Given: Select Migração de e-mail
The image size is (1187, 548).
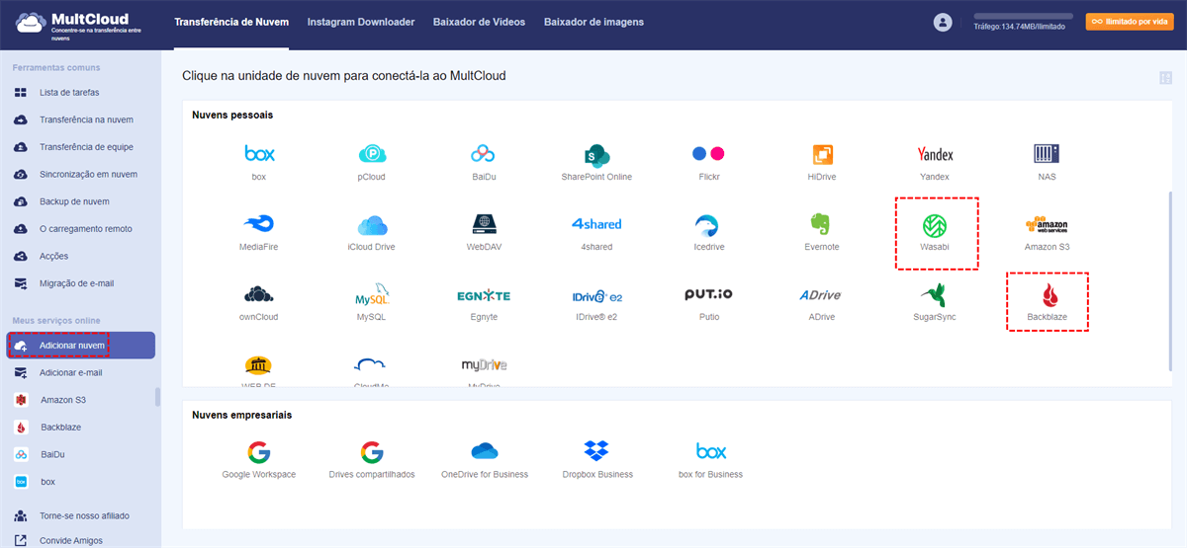Looking at the screenshot, I should pyautogui.click(x=78, y=283).
